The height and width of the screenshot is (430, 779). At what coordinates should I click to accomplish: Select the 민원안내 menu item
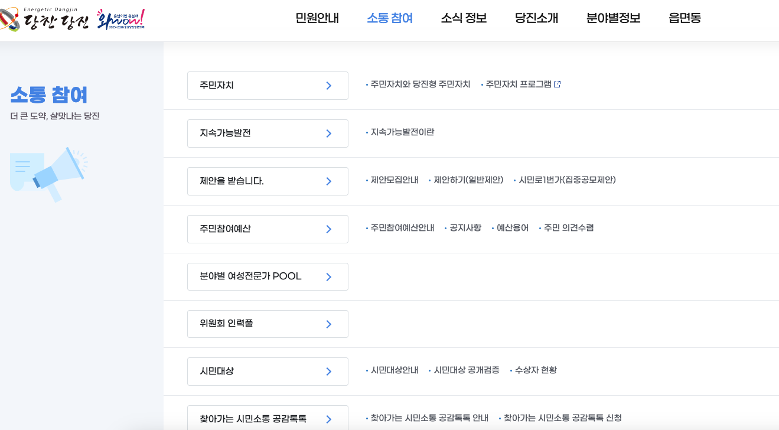tap(317, 18)
